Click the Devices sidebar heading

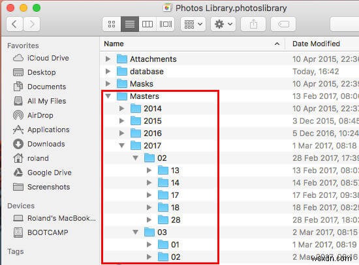(x=21, y=206)
